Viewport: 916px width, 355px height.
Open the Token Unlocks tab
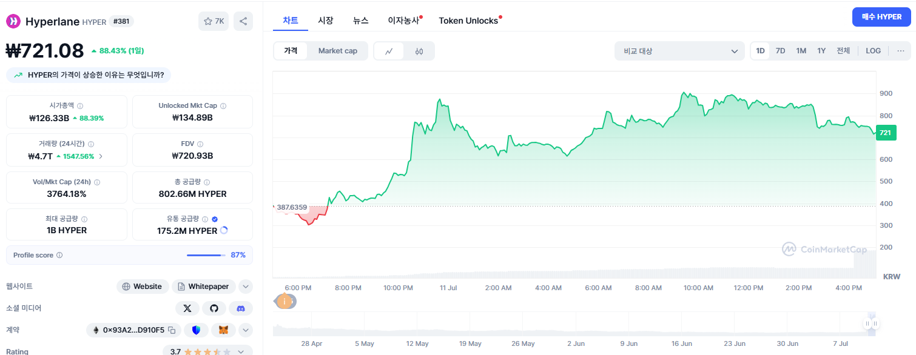pyautogui.click(x=469, y=21)
